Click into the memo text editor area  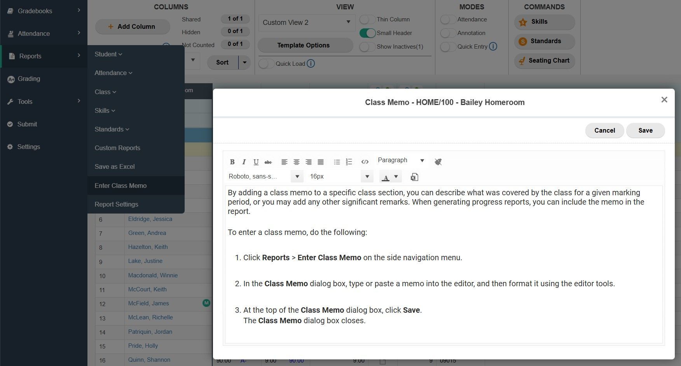pyautogui.click(x=444, y=264)
